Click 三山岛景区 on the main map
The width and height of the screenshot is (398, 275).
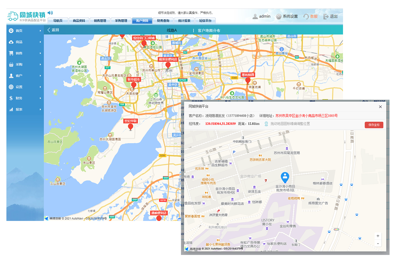pos(58,184)
